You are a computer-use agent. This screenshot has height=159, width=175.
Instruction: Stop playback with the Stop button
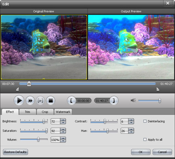pos(50,101)
